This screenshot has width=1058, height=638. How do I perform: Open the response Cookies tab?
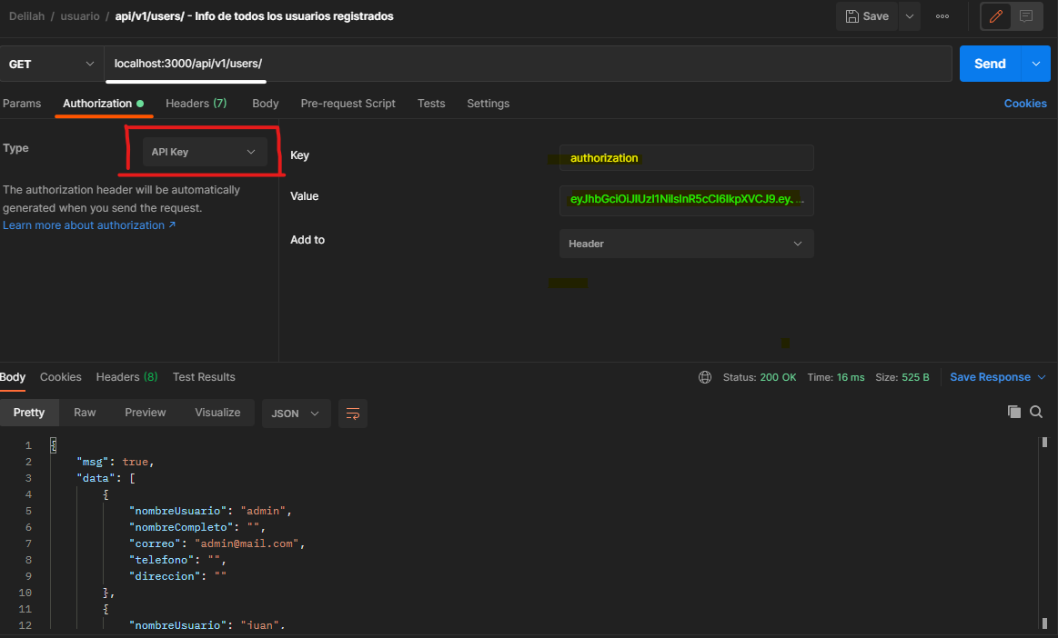click(61, 377)
